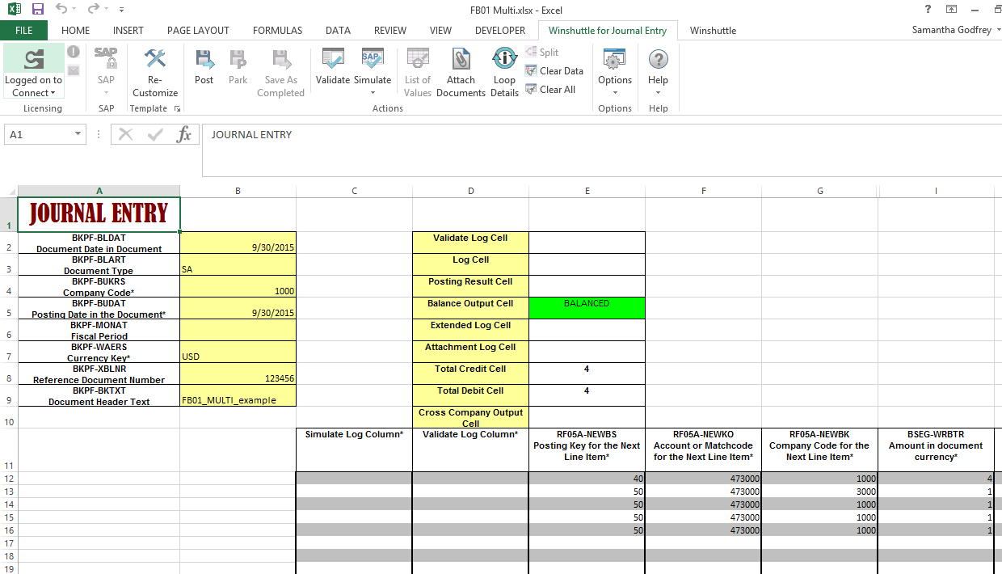Click the Logged on to Connect button
Viewport: 1002px width, 574px height.
pos(33,72)
